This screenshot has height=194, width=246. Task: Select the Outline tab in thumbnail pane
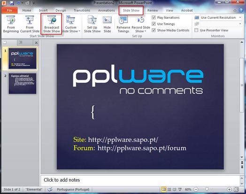(x=21, y=42)
